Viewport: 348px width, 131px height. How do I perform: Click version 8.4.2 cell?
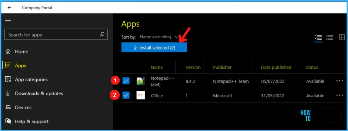pos(190,81)
